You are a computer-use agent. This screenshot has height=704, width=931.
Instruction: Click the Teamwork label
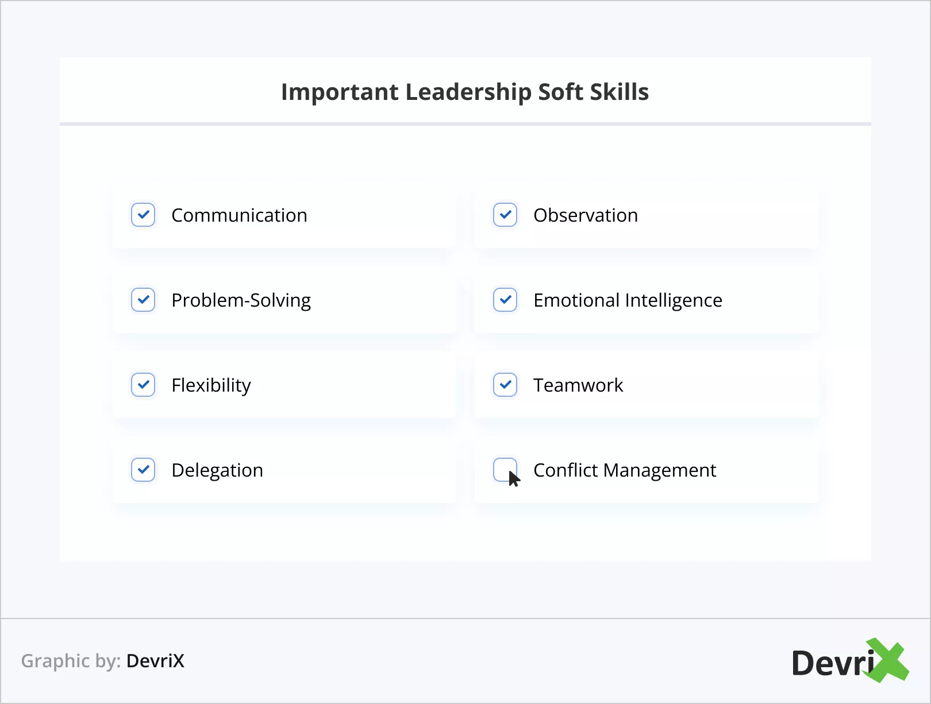point(578,385)
